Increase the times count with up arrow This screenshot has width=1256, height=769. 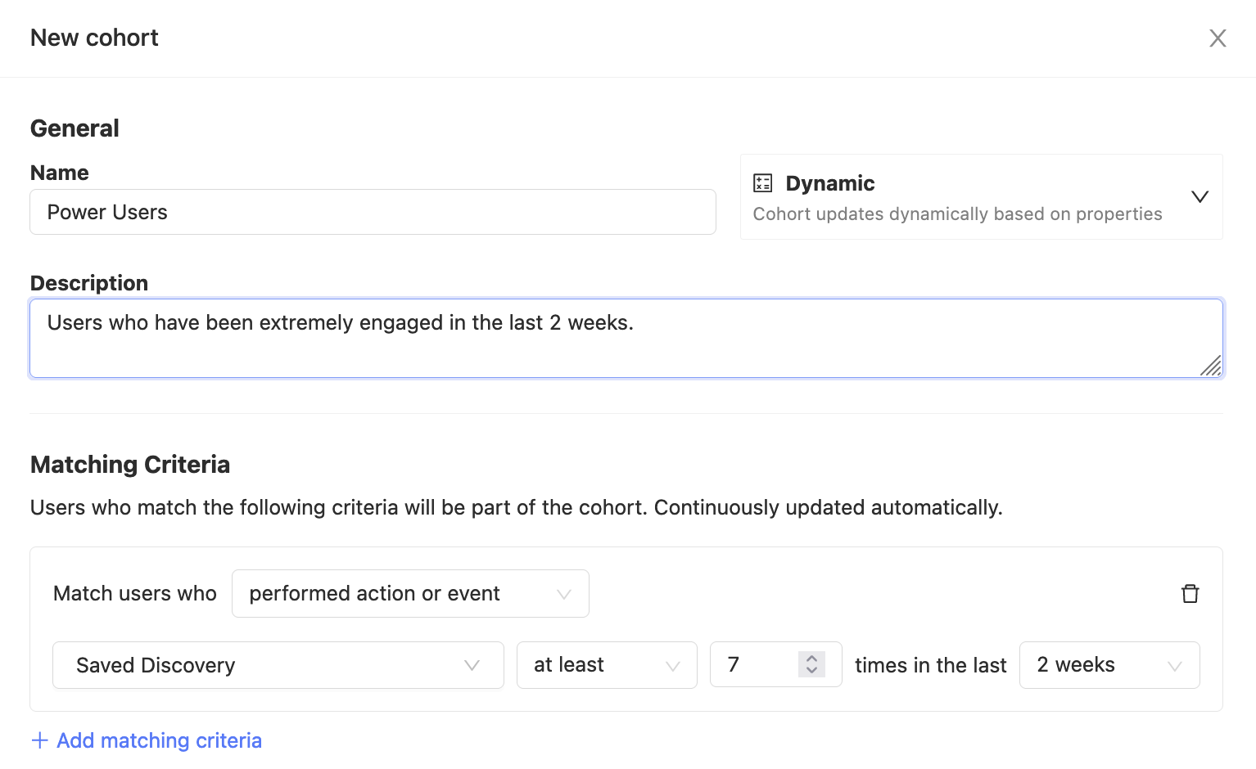pos(811,658)
